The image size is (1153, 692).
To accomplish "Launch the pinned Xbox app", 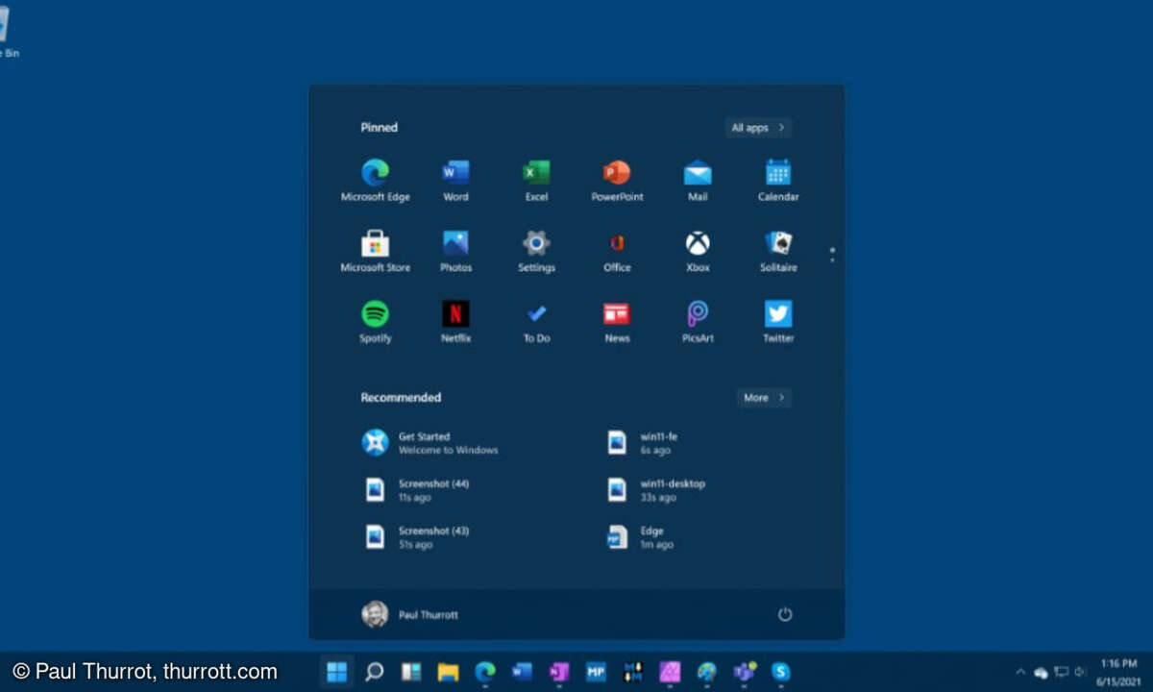I will [x=698, y=252].
